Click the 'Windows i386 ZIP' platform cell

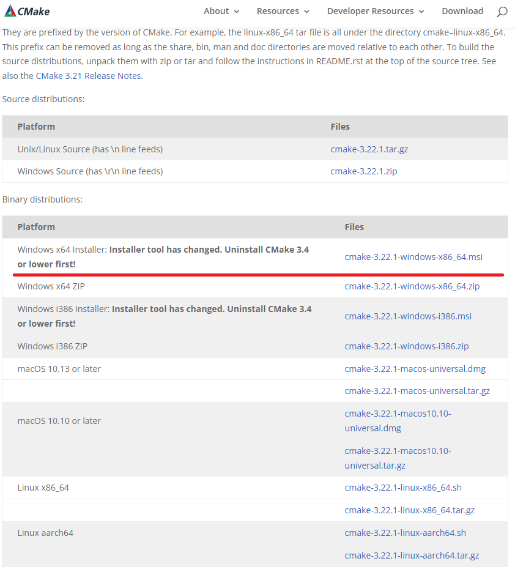point(53,346)
